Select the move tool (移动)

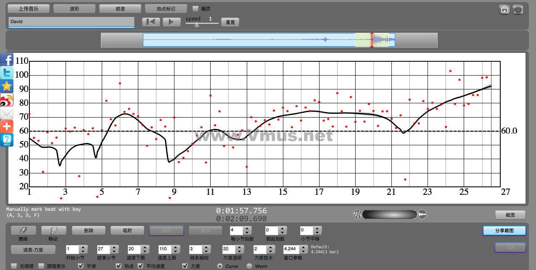click(53, 230)
